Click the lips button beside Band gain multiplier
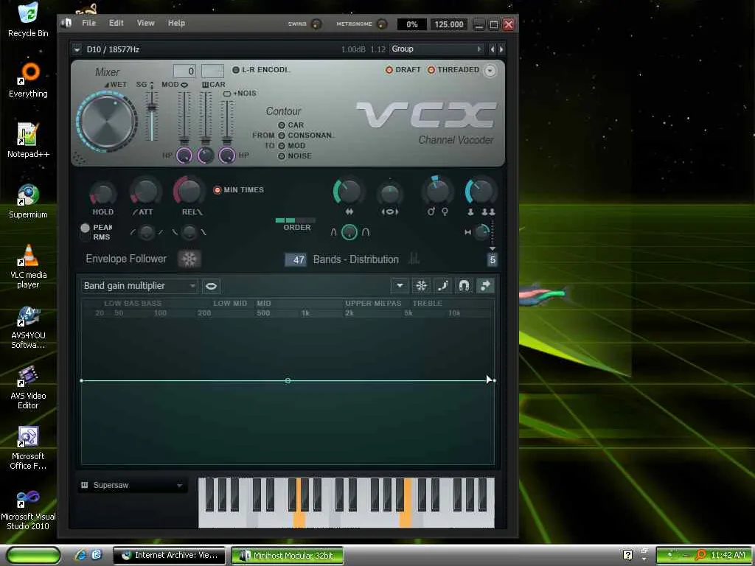The height and width of the screenshot is (566, 755). point(211,287)
